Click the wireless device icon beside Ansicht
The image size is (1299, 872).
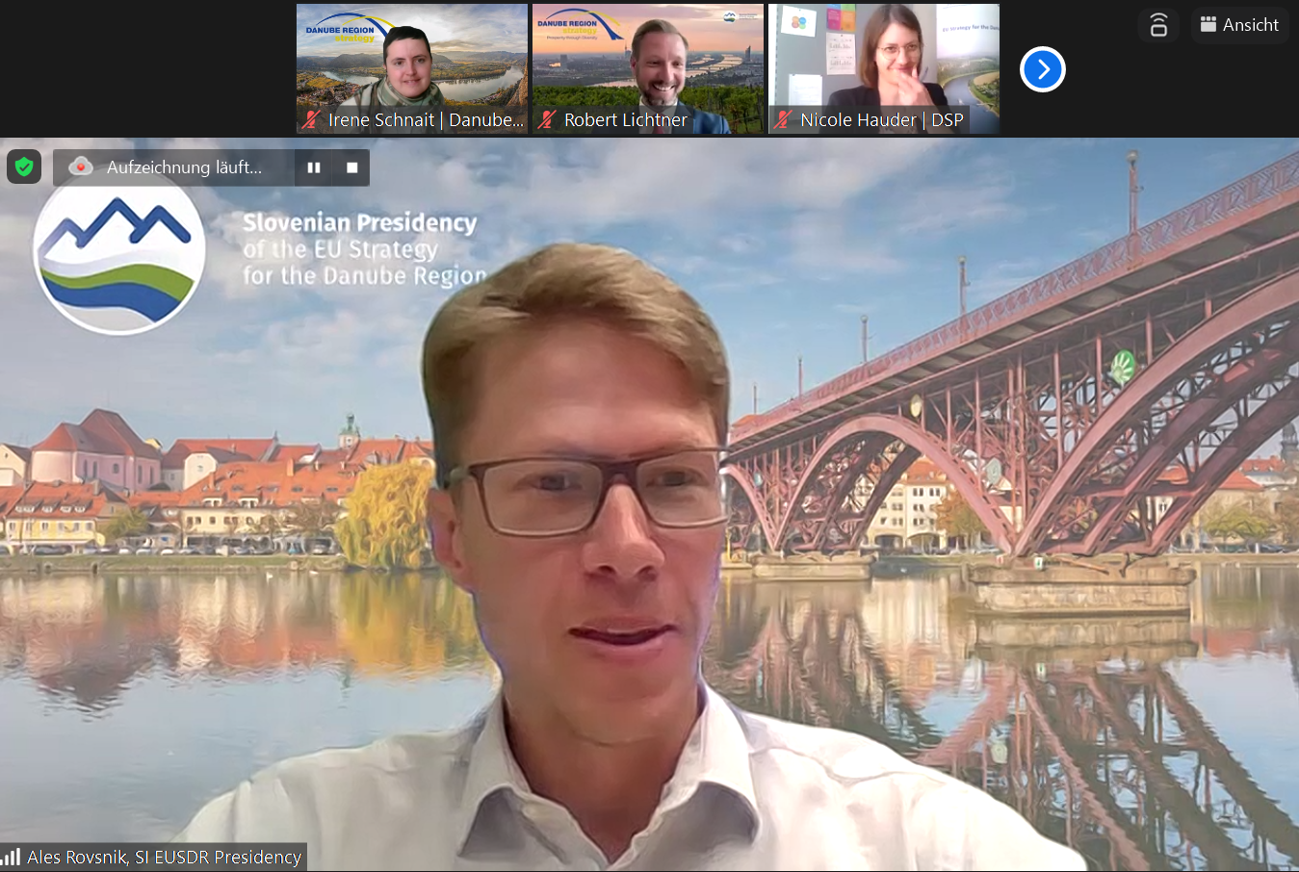pyautogui.click(x=1158, y=25)
